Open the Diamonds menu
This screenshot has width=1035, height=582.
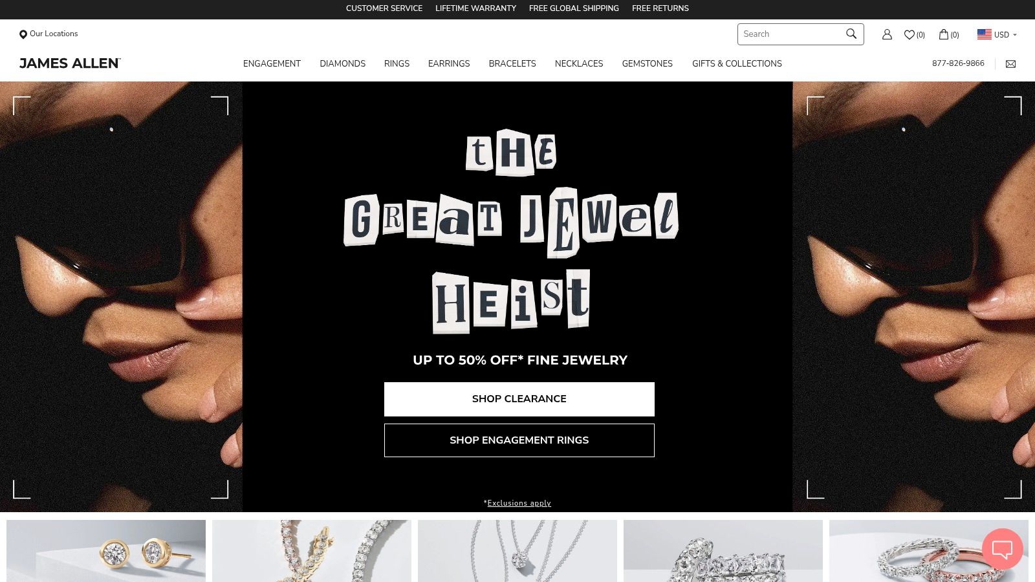[342, 63]
